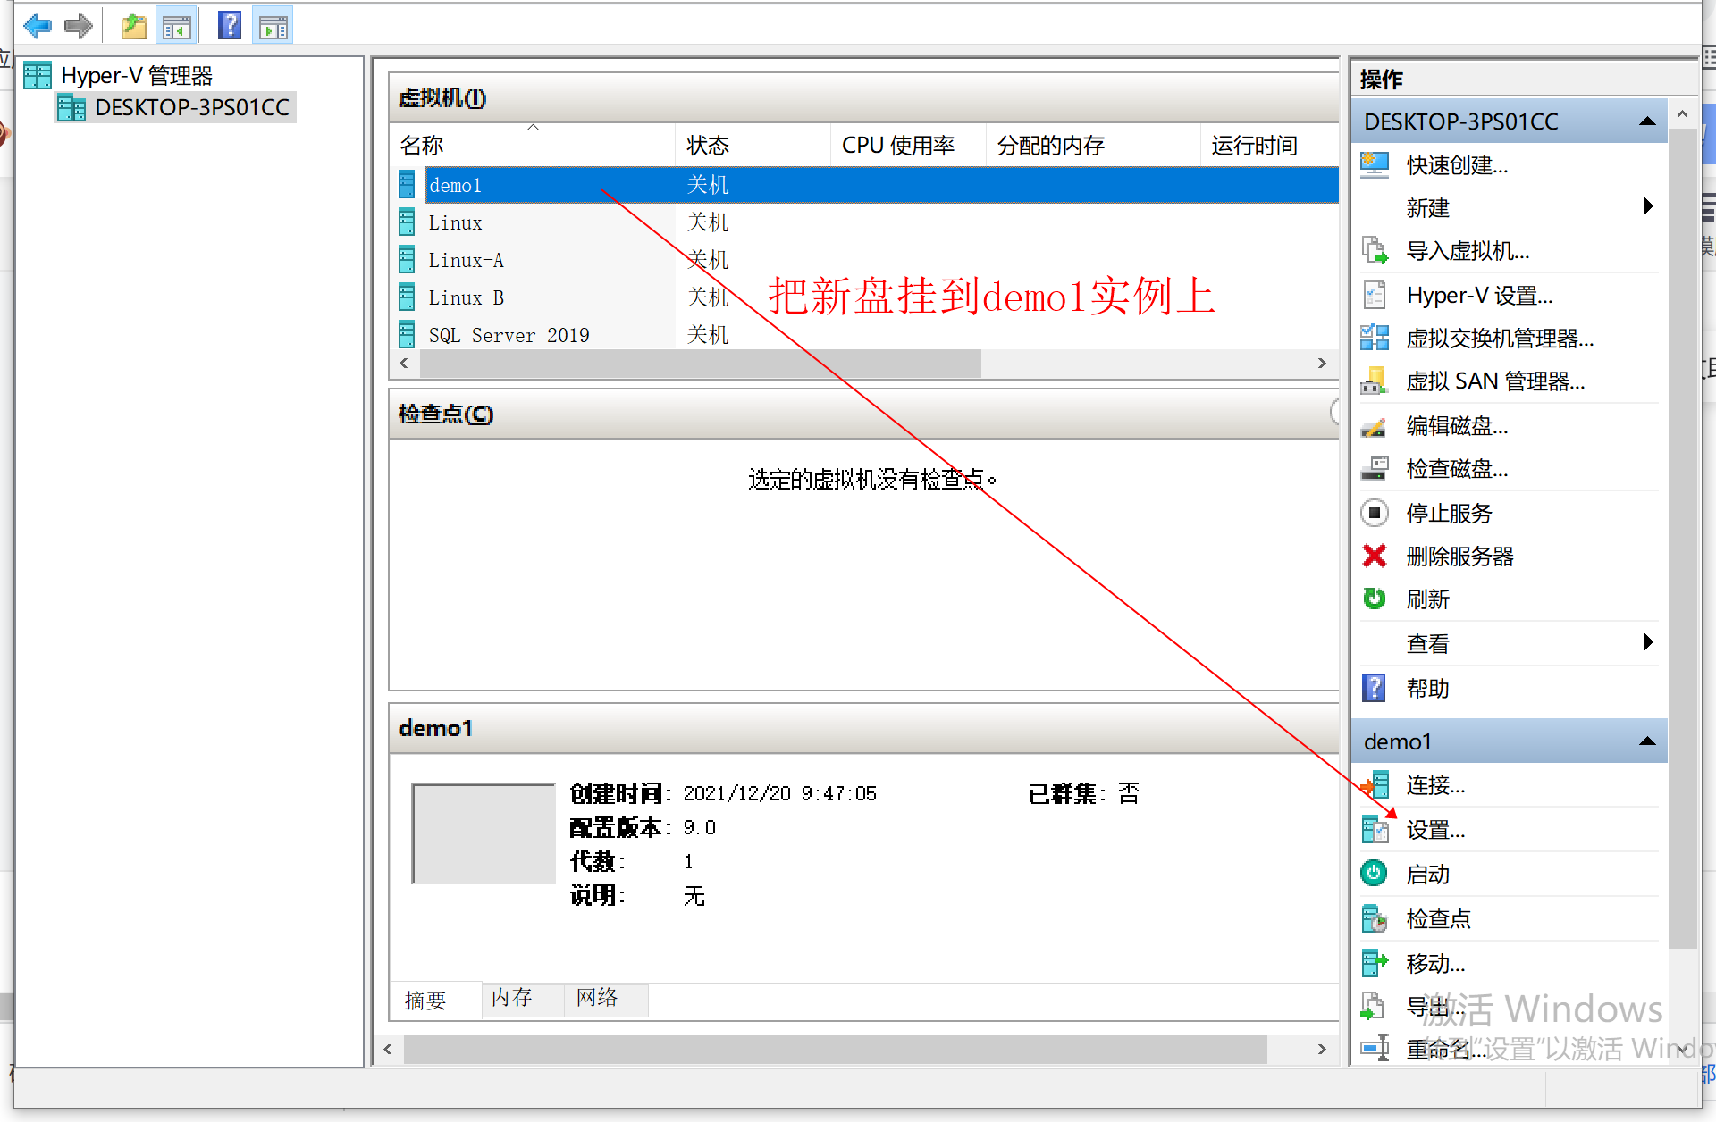Screen dimensions: 1716x1122
Task: Collapse the demo1 actions section
Action: [1647, 741]
